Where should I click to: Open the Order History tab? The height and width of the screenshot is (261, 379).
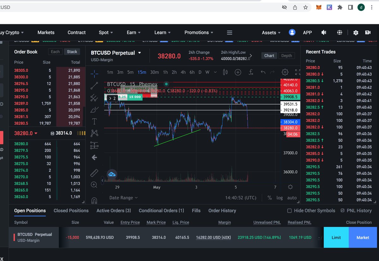click(x=222, y=210)
